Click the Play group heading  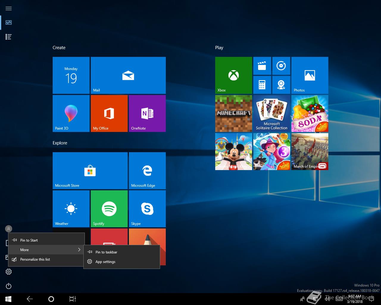click(x=219, y=48)
